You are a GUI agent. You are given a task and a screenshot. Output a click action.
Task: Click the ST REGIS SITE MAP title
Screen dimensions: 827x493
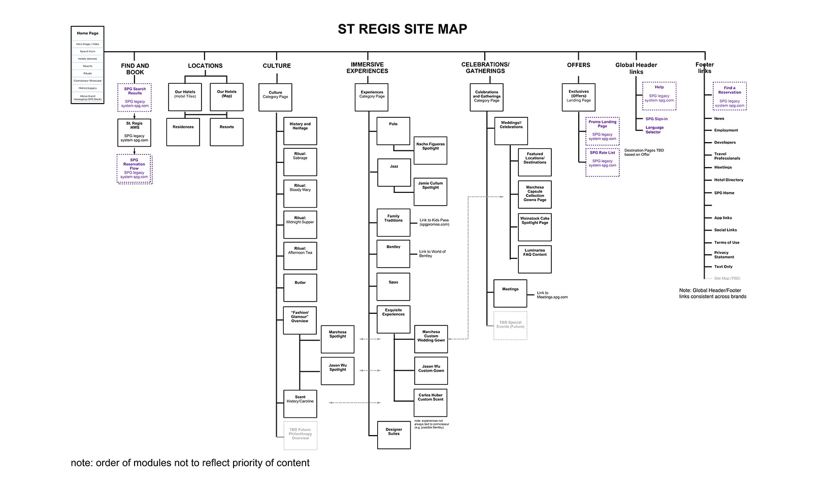tap(402, 29)
